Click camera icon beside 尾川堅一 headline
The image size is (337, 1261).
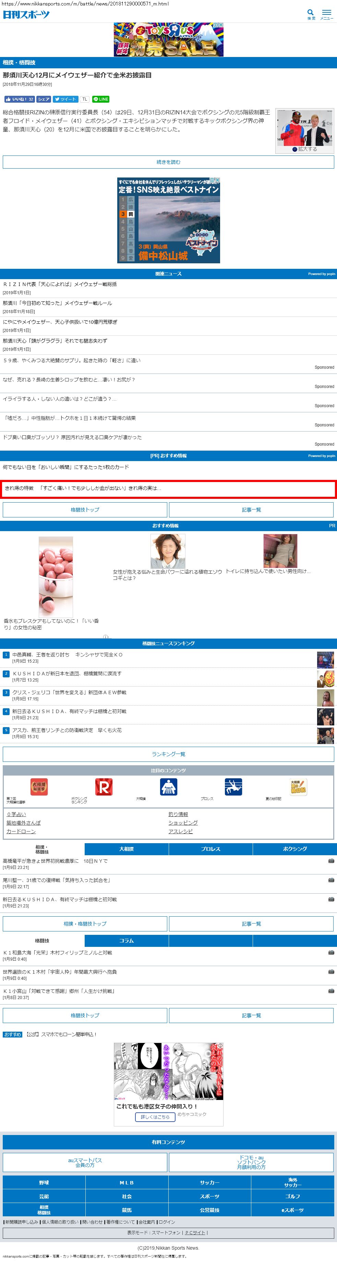coord(330,880)
